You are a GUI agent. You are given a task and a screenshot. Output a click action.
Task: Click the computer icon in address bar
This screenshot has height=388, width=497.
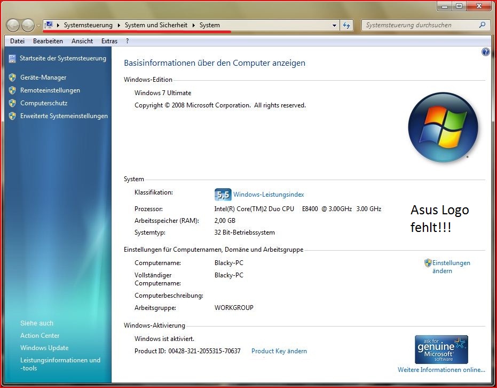click(49, 25)
